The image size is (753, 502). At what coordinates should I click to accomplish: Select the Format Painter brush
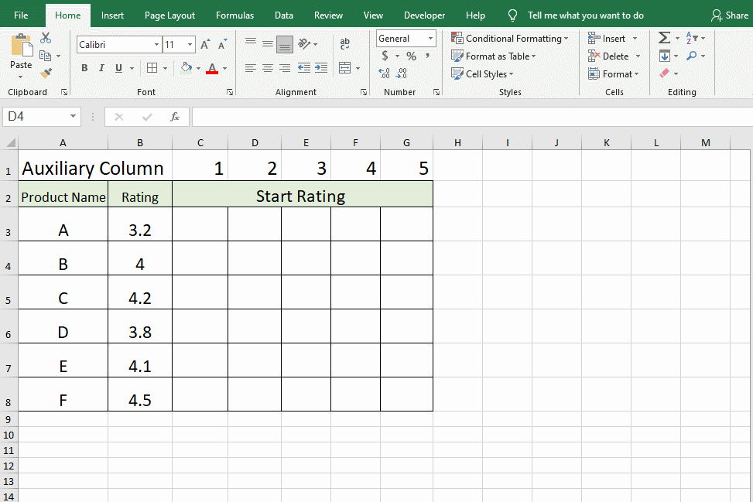[x=46, y=73]
